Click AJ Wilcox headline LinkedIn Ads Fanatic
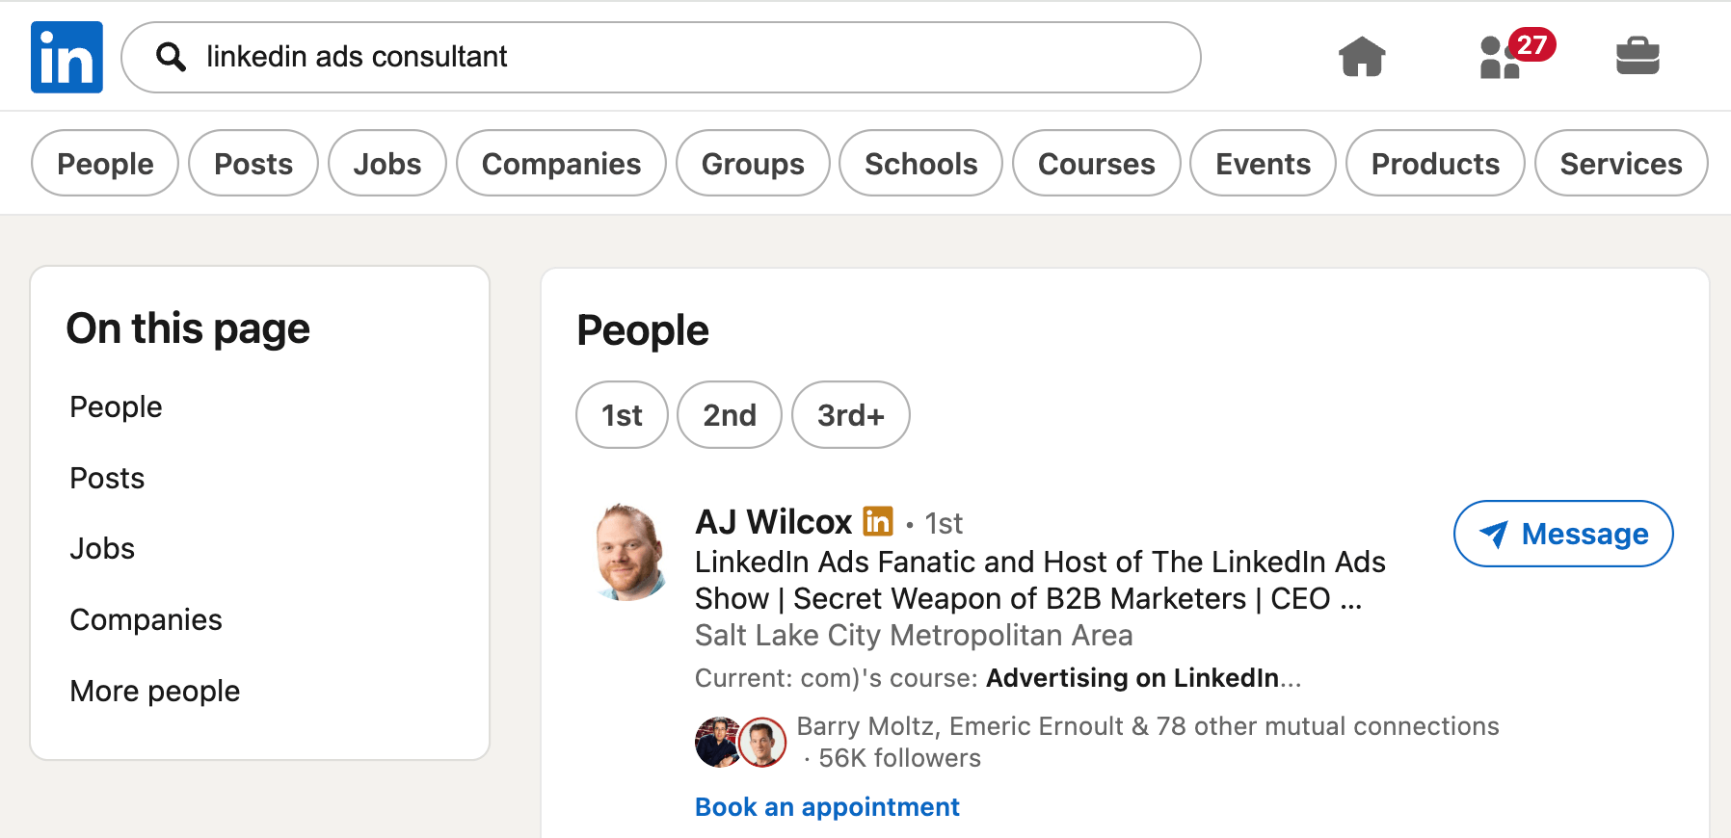This screenshot has width=1731, height=838. point(1040,580)
